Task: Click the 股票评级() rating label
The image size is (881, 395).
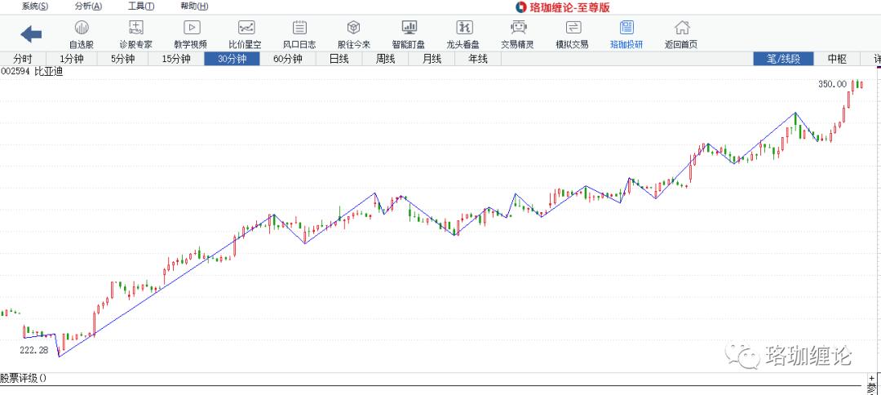Action: click(x=24, y=378)
